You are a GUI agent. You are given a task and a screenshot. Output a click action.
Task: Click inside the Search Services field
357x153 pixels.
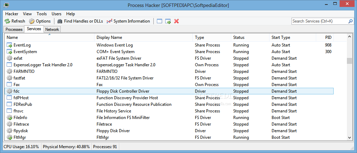click(x=320, y=21)
